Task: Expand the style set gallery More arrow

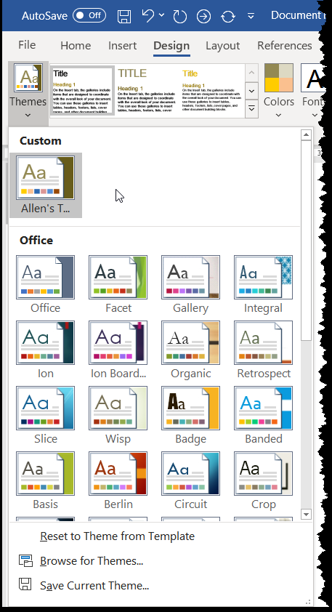Action: 251,109
